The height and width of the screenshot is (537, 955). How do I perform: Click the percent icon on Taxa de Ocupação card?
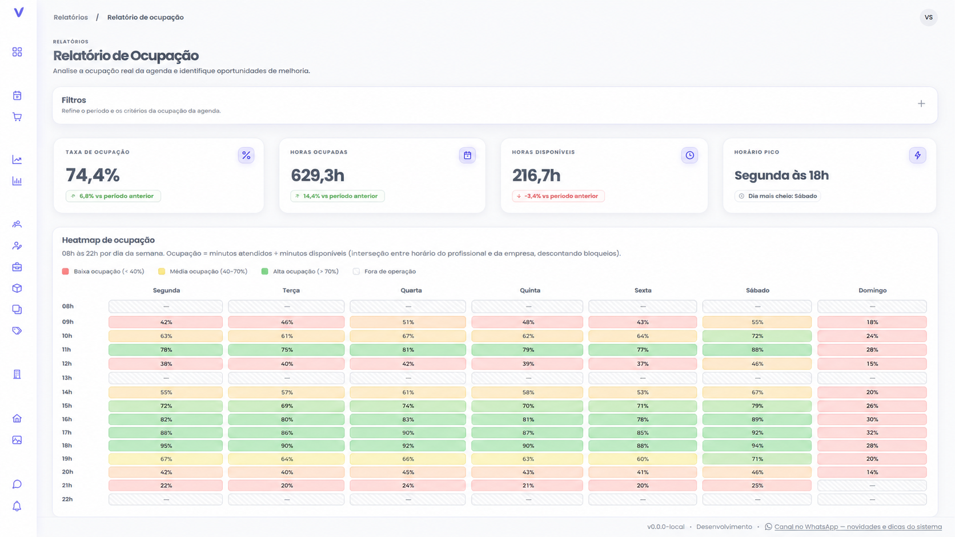[246, 155]
